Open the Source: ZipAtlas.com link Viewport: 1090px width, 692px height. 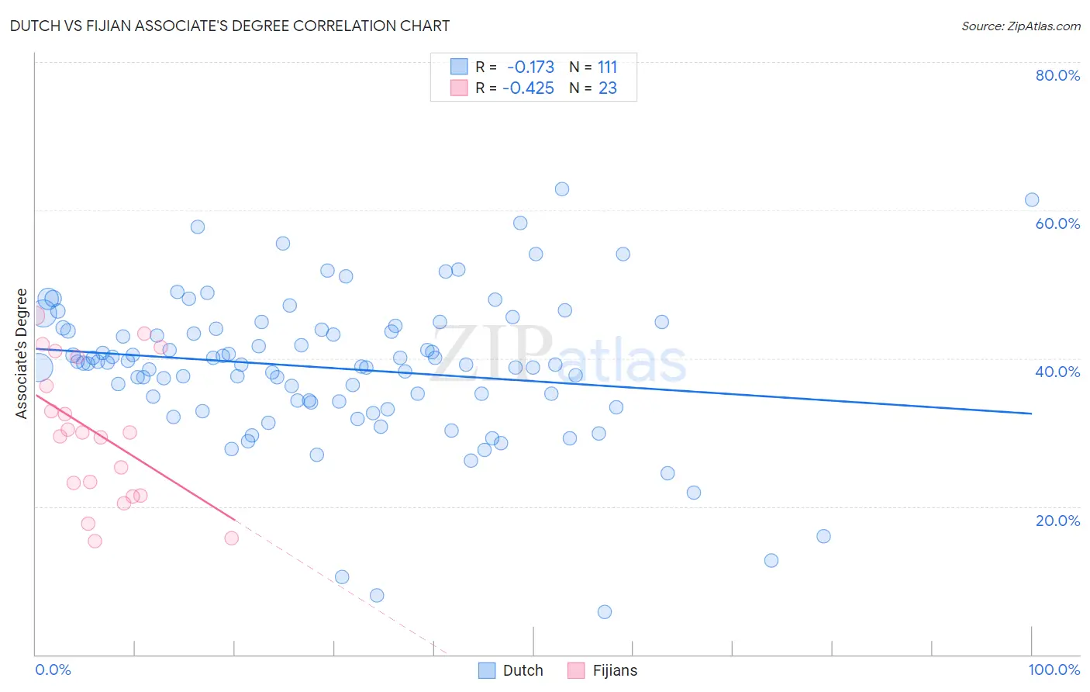[x=1021, y=26]
